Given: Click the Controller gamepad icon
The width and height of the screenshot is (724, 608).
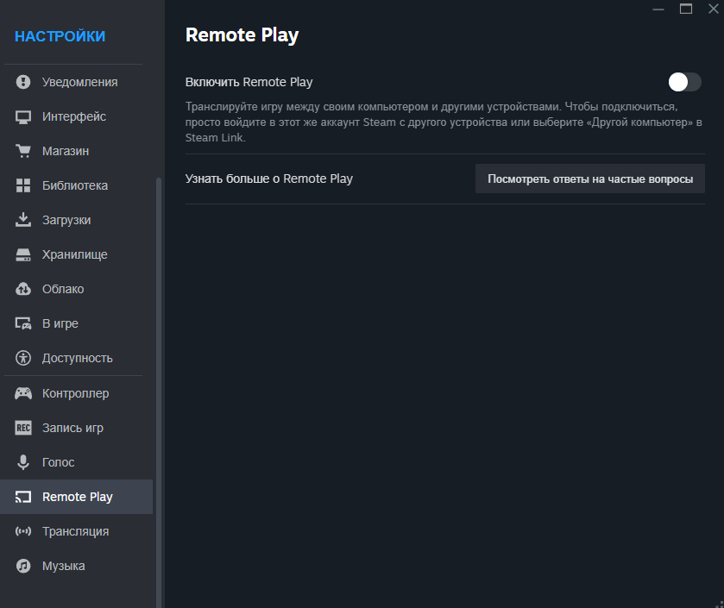Looking at the screenshot, I should pos(24,393).
